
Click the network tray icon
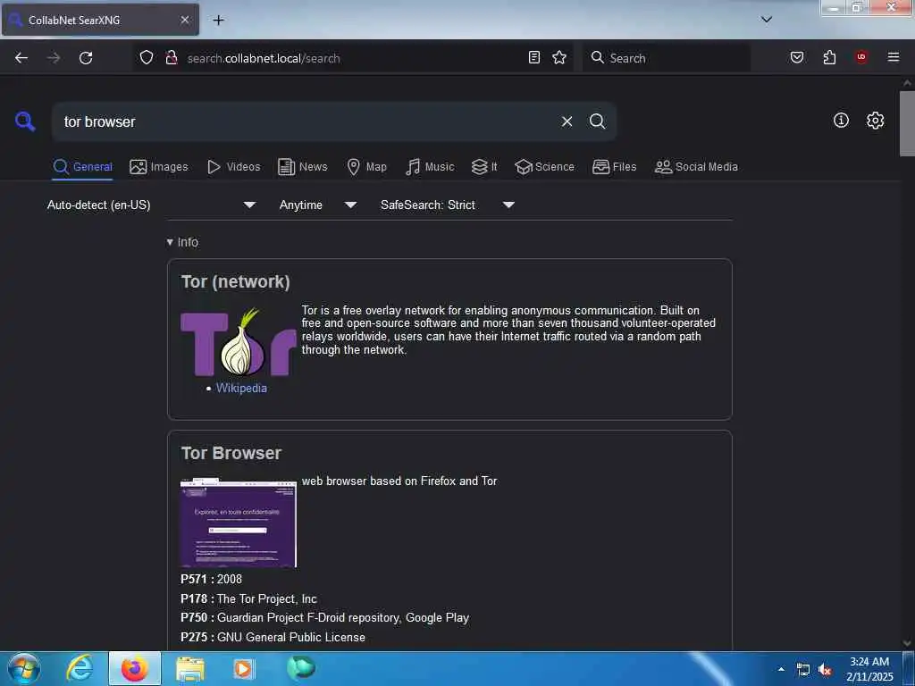803,670
